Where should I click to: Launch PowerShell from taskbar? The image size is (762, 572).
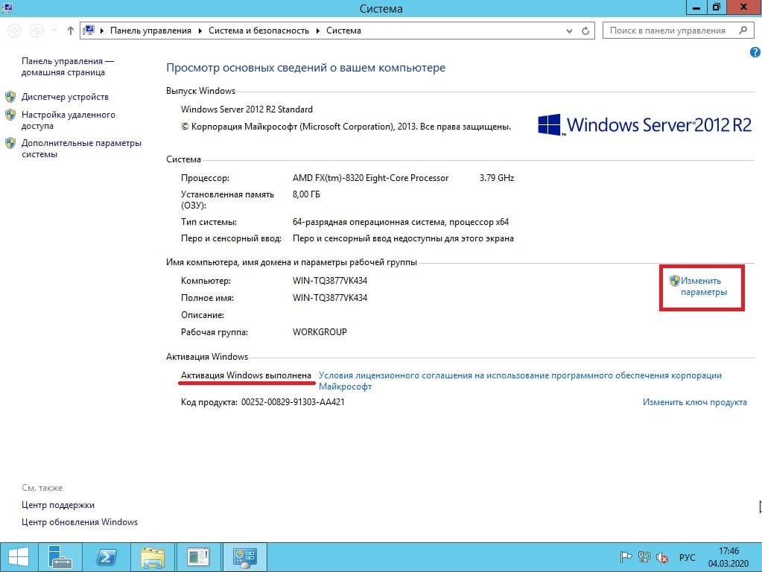coord(107,557)
